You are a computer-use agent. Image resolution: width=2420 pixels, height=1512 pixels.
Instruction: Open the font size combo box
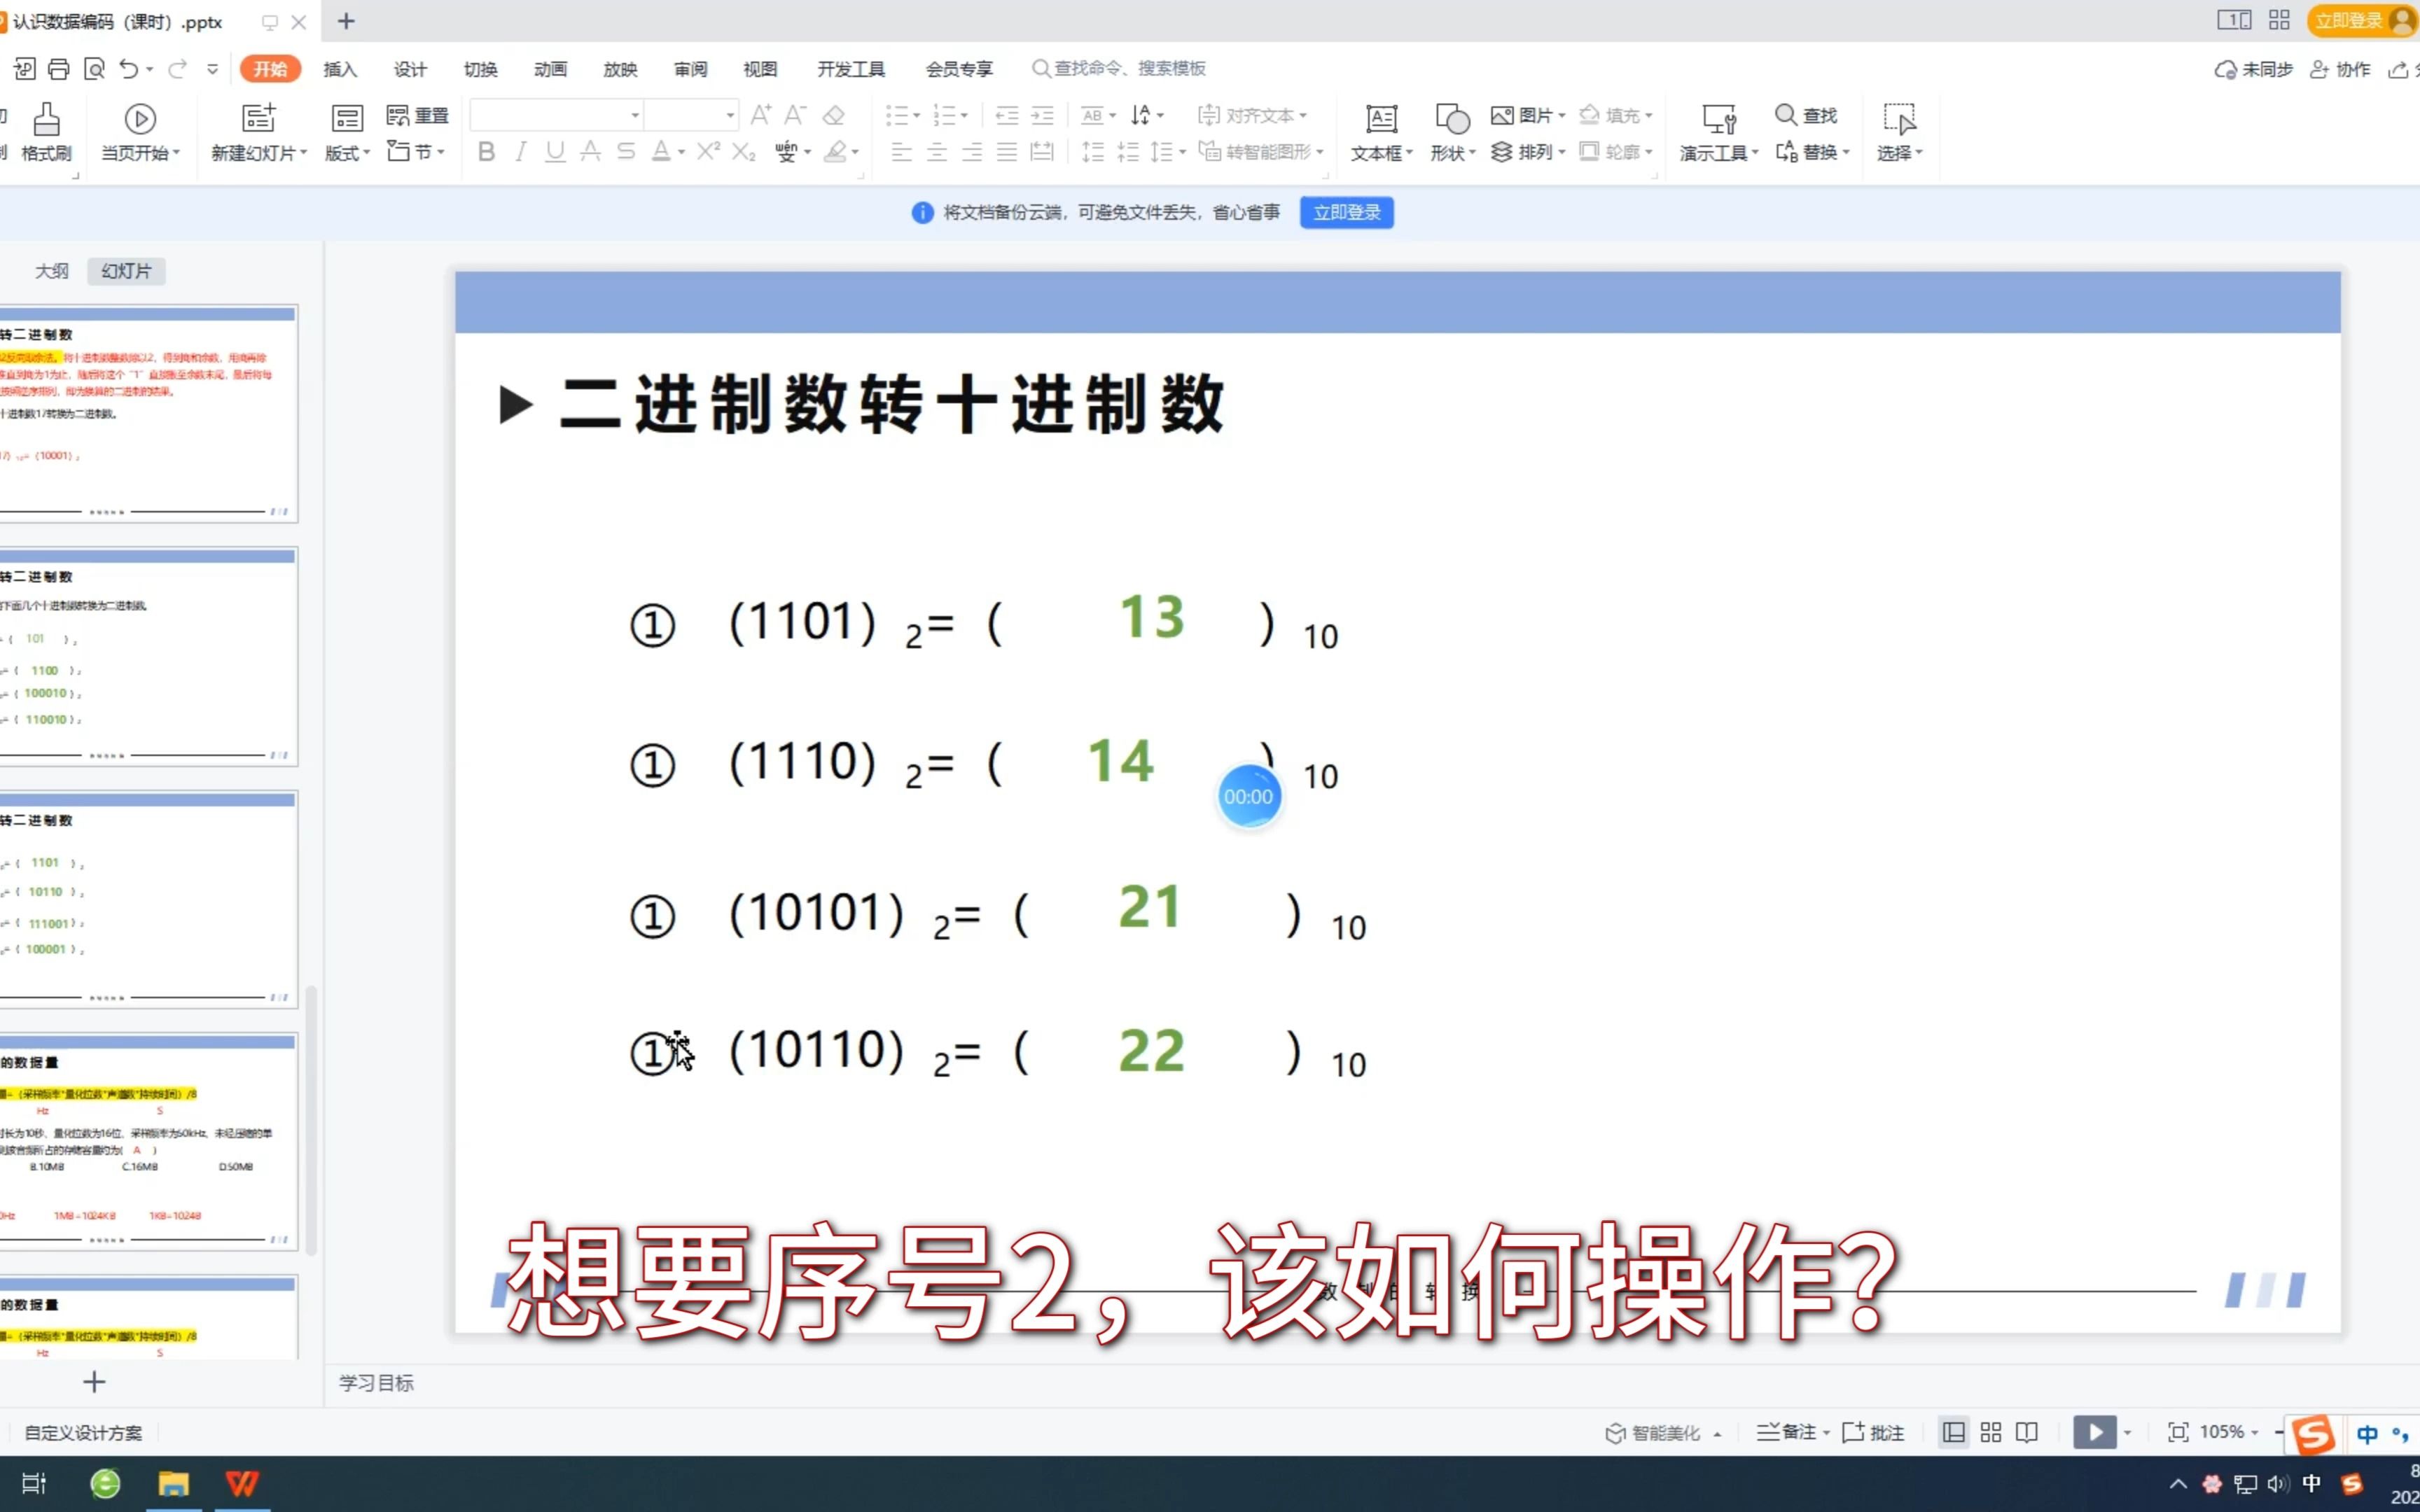(x=691, y=115)
